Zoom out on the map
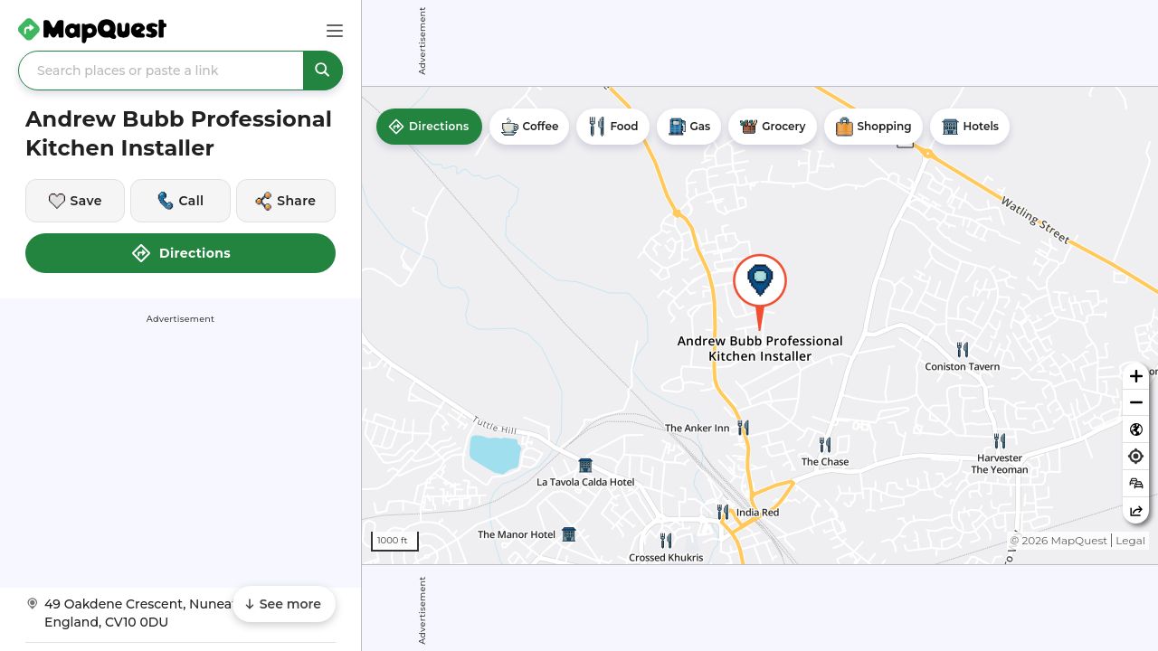The image size is (1158, 651). coord(1136,402)
